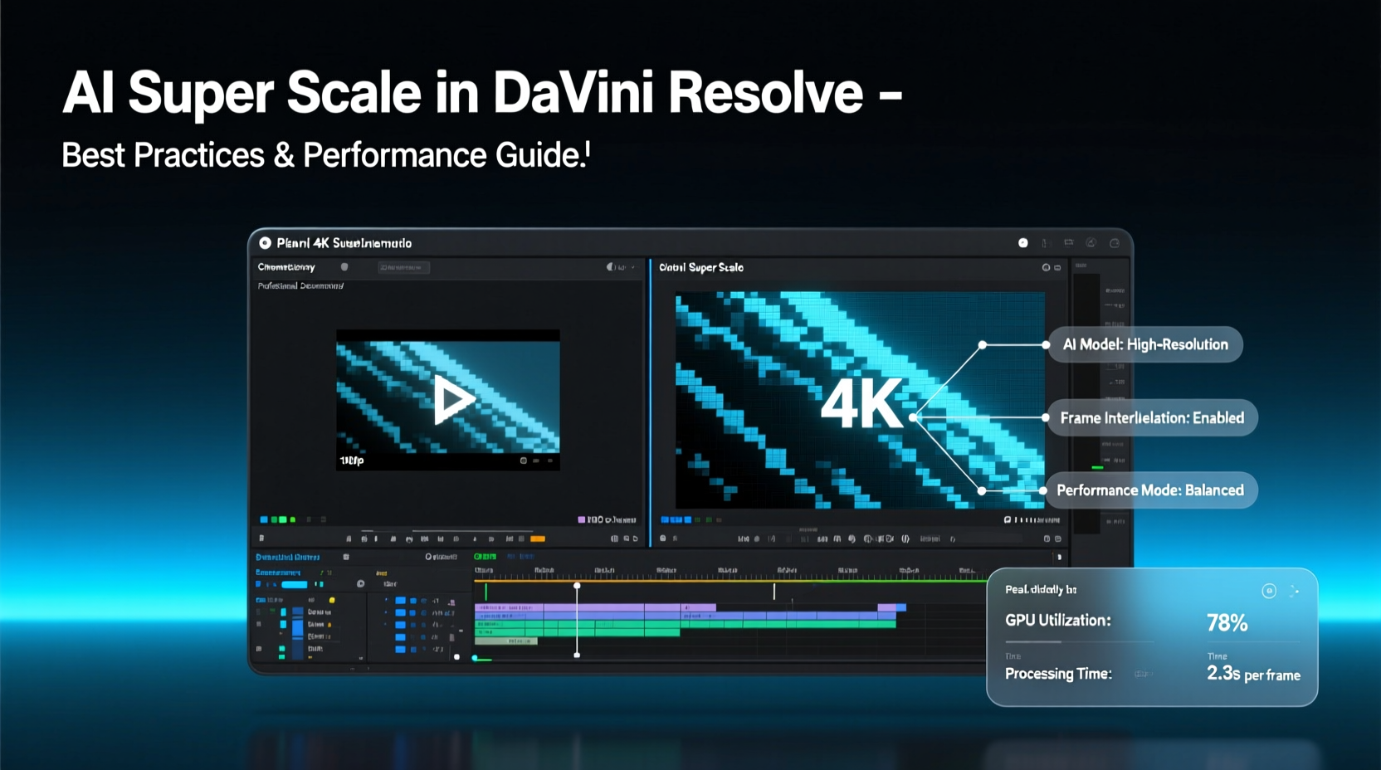The height and width of the screenshot is (770, 1381).
Task: Select the Chometlonny panel tab
Action: tap(286, 267)
